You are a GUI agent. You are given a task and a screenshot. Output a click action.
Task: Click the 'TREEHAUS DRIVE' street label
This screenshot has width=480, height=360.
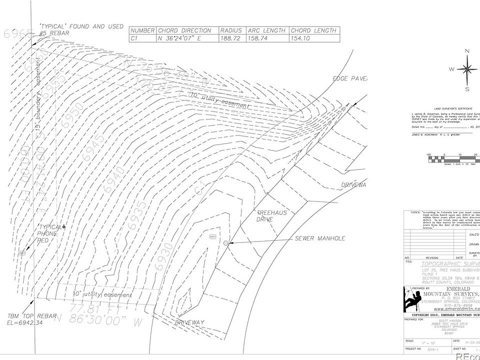pos(271,216)
